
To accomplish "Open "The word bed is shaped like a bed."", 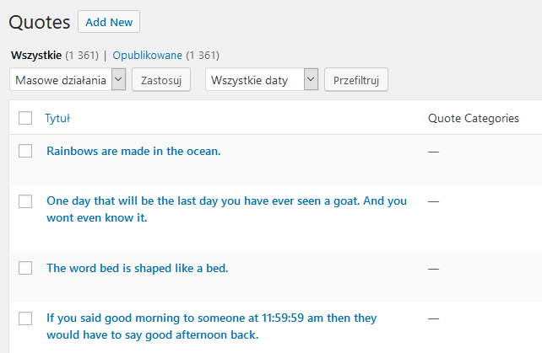I will pyautogui.click(x=138, y=269).
